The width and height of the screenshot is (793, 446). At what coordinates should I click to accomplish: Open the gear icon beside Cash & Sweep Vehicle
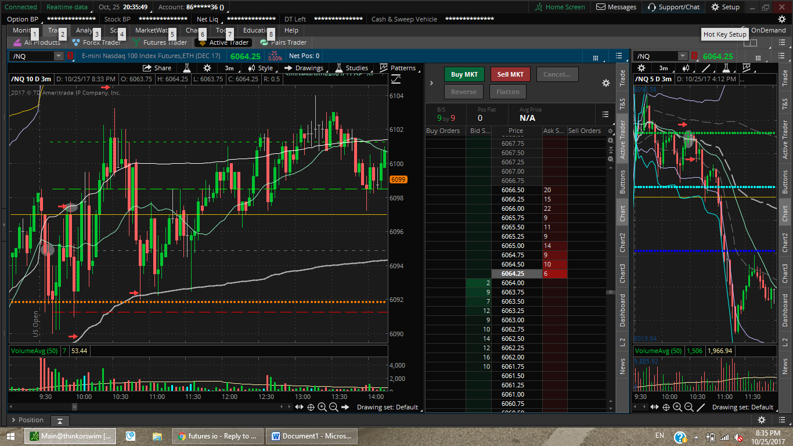(x=782, y=19)
